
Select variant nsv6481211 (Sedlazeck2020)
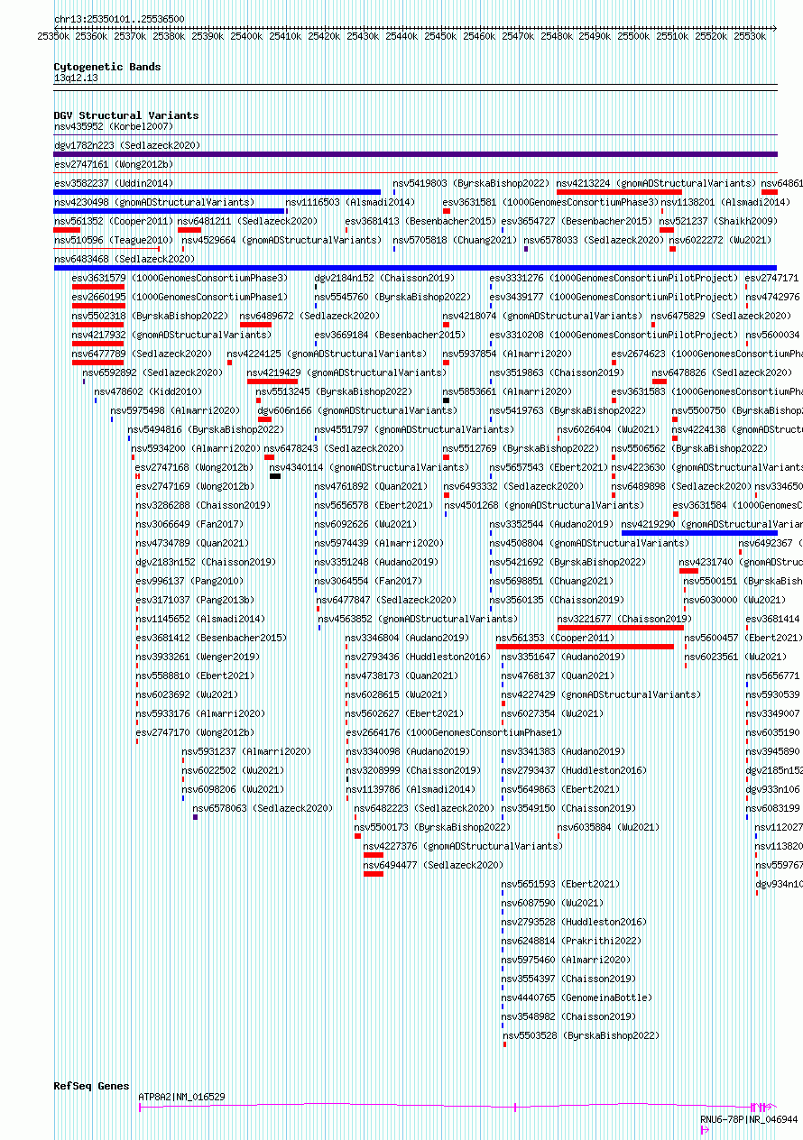coord(247,222)
